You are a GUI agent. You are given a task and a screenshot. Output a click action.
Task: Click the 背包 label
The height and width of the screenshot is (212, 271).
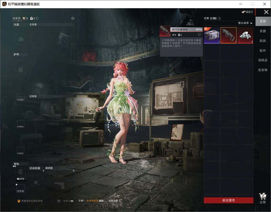(16, 164)
